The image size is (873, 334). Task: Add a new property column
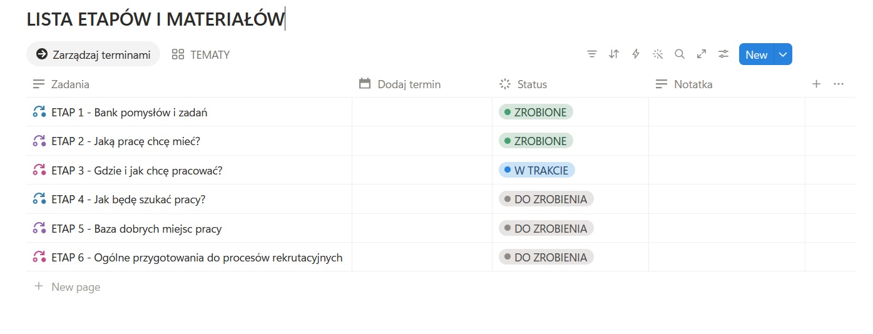816,84
